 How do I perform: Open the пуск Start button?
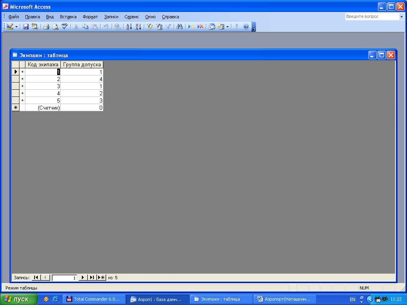pos(19,299)
